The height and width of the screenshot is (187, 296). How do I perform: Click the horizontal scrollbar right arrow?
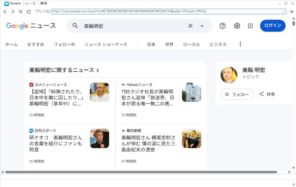[x=289, y=172]
